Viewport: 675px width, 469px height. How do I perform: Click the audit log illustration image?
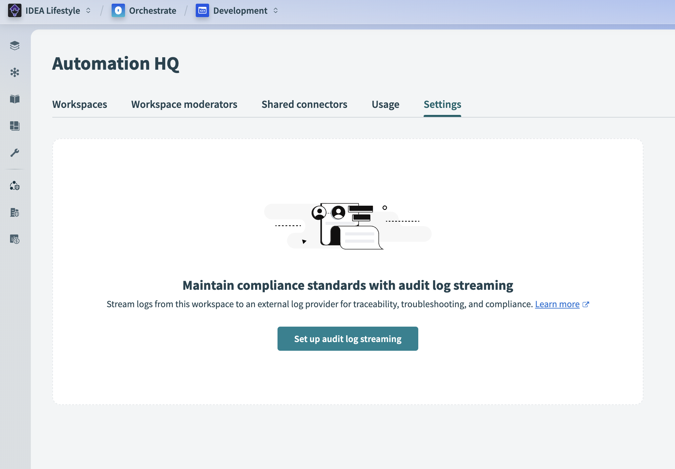click(x=348, y=226)
